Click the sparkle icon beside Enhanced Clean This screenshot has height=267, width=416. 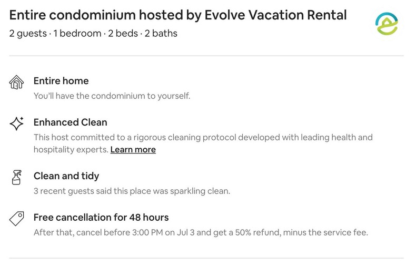tap(17, 124)
